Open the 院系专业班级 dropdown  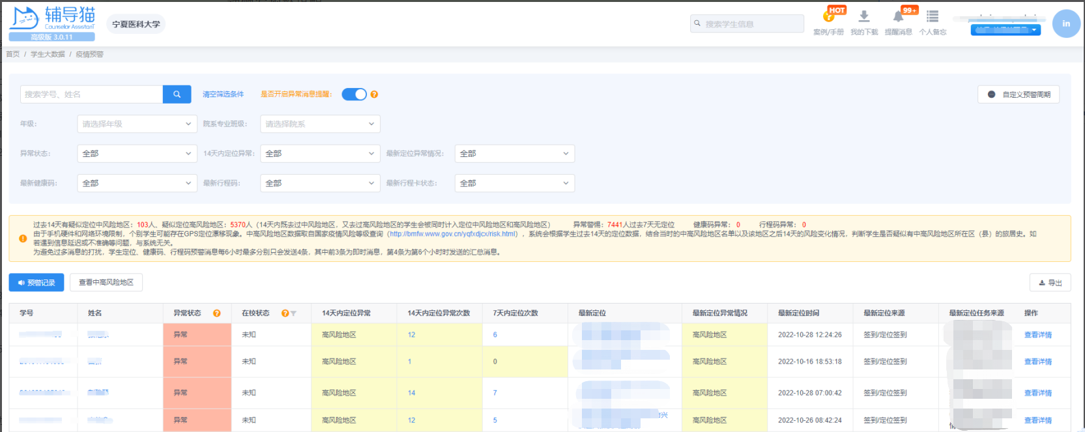320,124
